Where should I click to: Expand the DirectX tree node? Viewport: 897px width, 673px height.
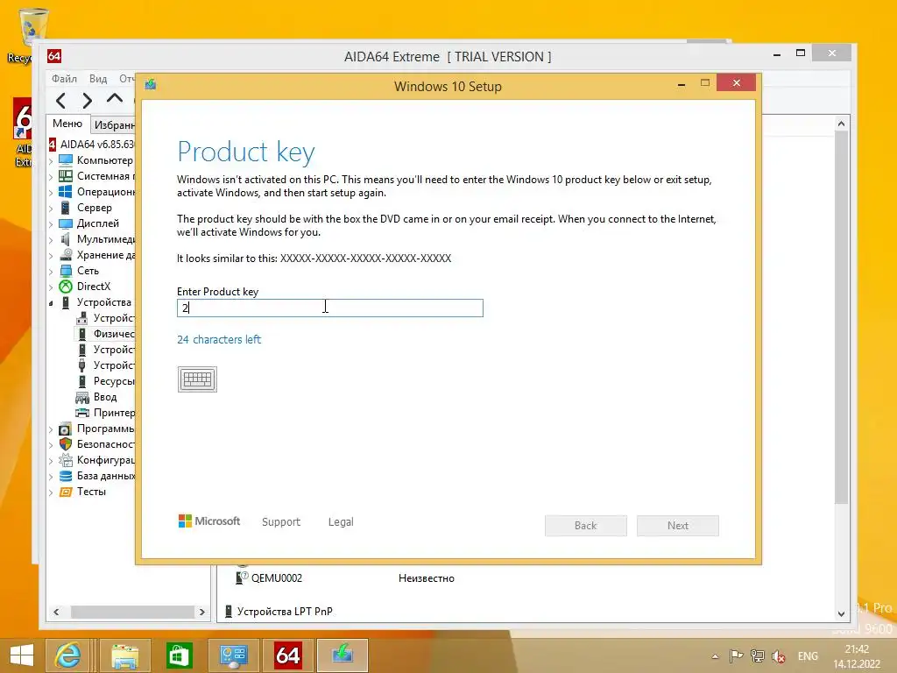tap(51, 287)
